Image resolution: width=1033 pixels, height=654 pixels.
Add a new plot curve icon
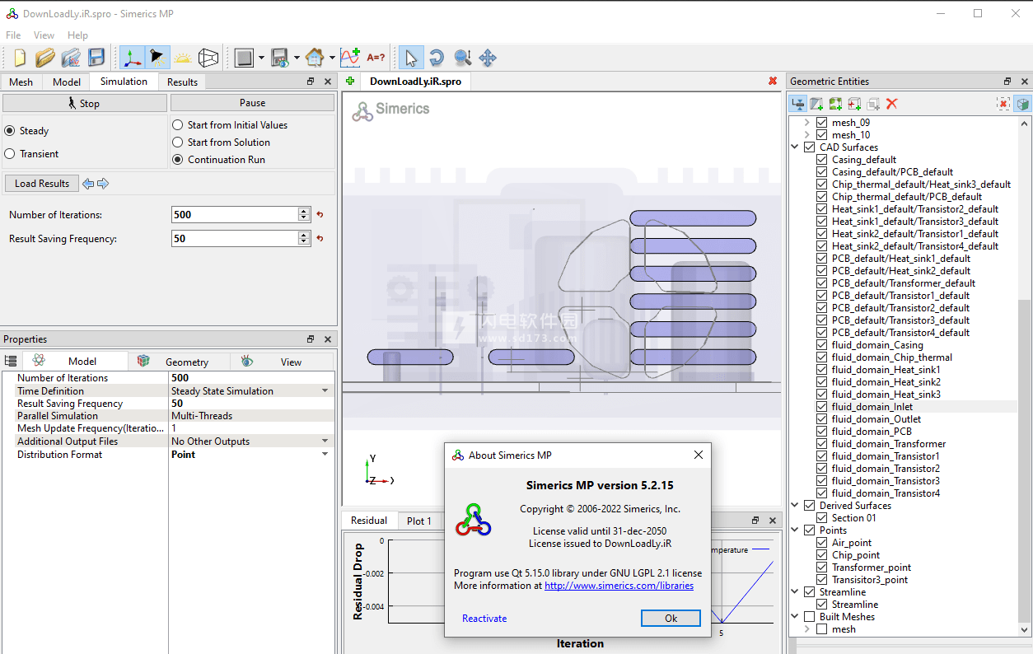point(350,58)
